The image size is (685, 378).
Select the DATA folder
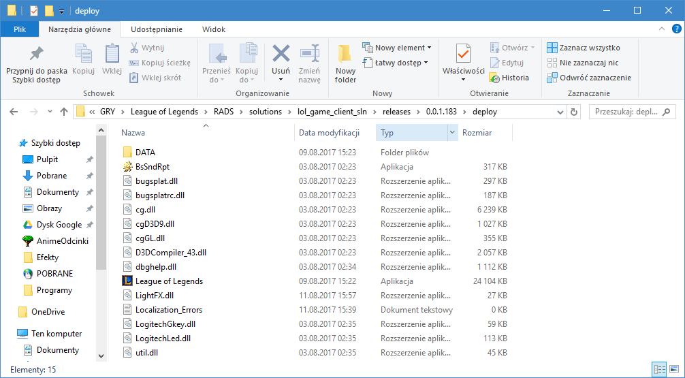click(145, 153)
